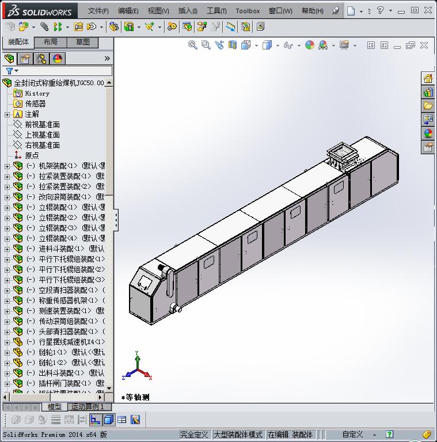Select 行星摆线减速机X4<1> component
The image size is (437, 442).
click(71, 342)
